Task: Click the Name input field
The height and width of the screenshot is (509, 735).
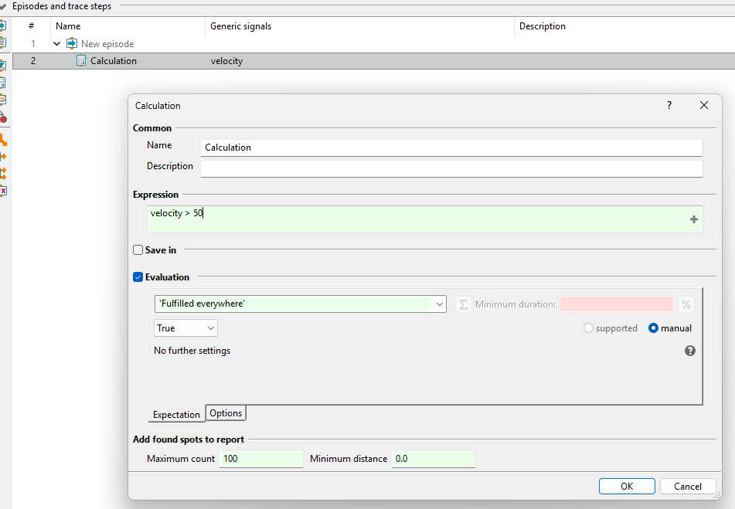Action: [x=451, y=148]
